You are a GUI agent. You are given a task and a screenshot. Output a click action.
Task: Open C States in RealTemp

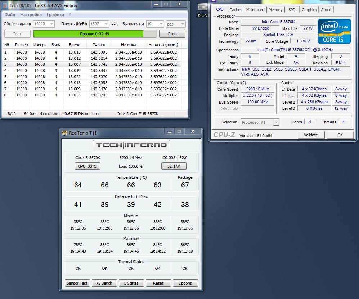coord(131,283)
